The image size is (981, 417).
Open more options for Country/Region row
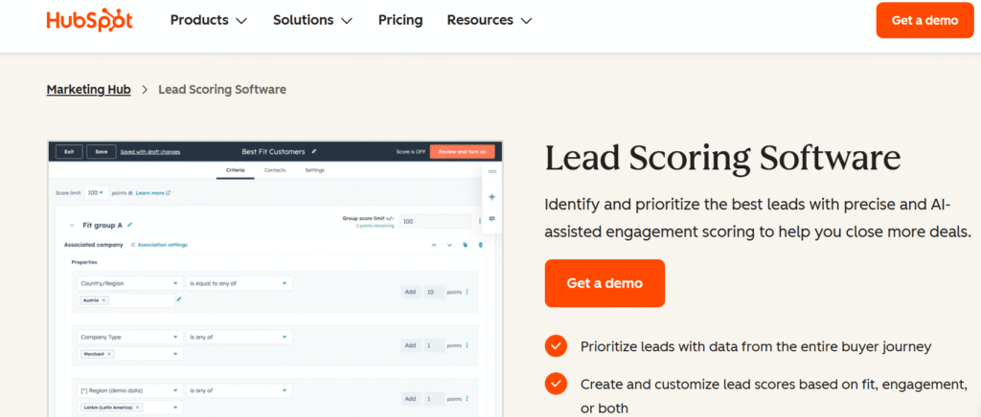coord(468,292)
